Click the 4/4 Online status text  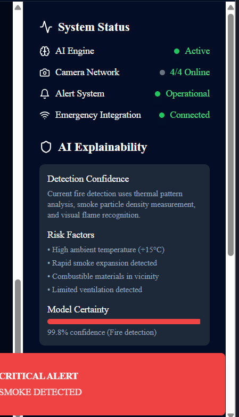(x=190, y=73)
